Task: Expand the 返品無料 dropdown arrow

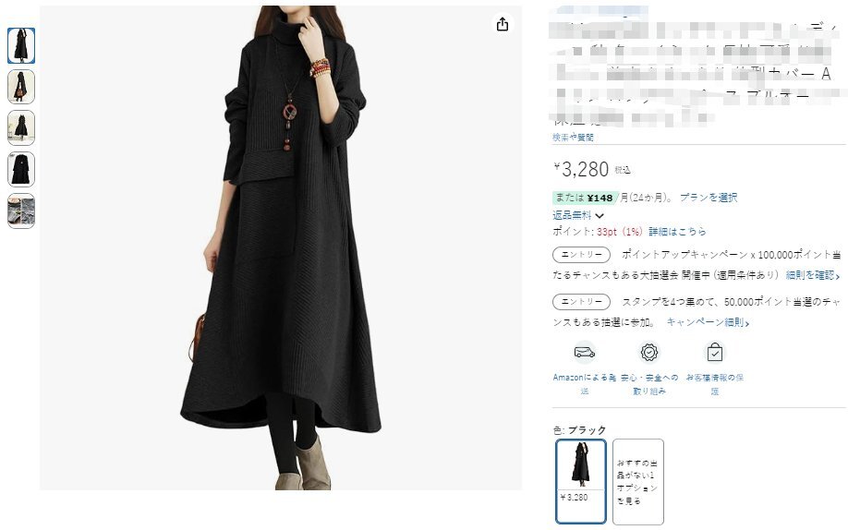Action: coord(600,216)
